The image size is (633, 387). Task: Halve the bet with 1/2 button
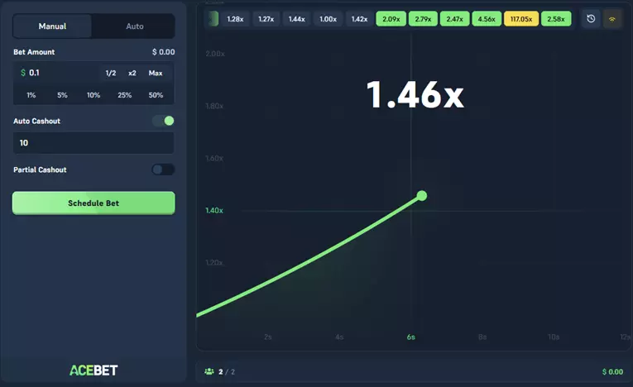pyautogui.click(x=111, y=73)
